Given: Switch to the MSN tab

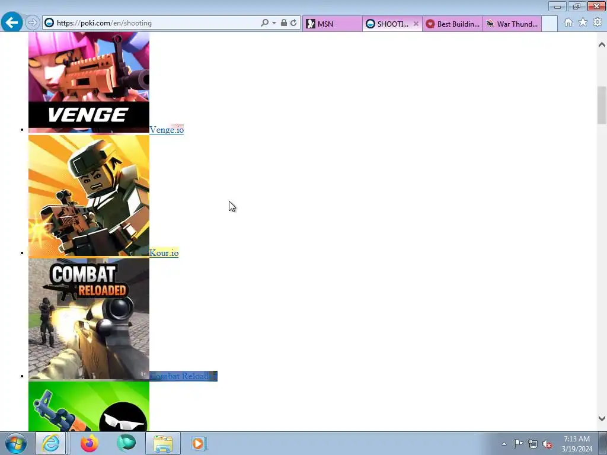Looking at the screenshot, I should coord(332,24).
